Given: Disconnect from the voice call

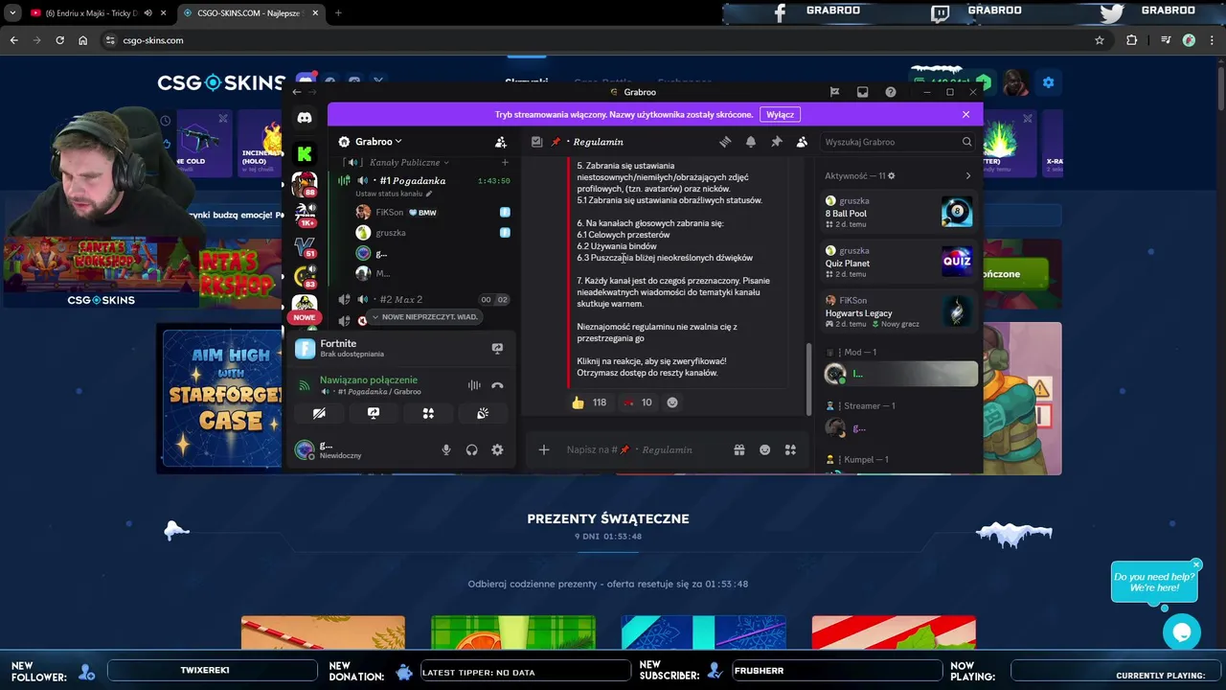Looking at the screenshot, I should [x=497, y=385].
